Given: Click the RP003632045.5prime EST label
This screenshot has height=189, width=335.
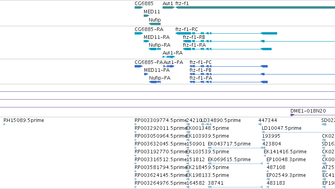Looking at the screenshot, I should pos(161,144).
